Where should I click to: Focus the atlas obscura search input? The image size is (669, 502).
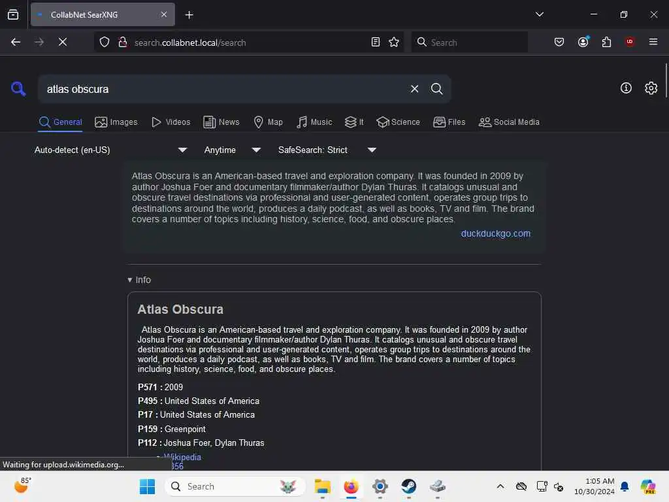(x=224, y=89)
